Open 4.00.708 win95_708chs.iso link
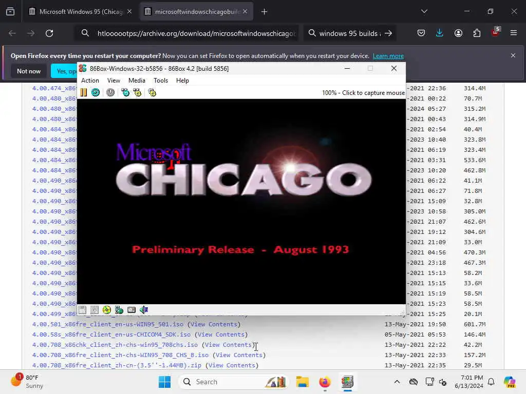The height and width of the screenshot is (394, 526). 115,345
